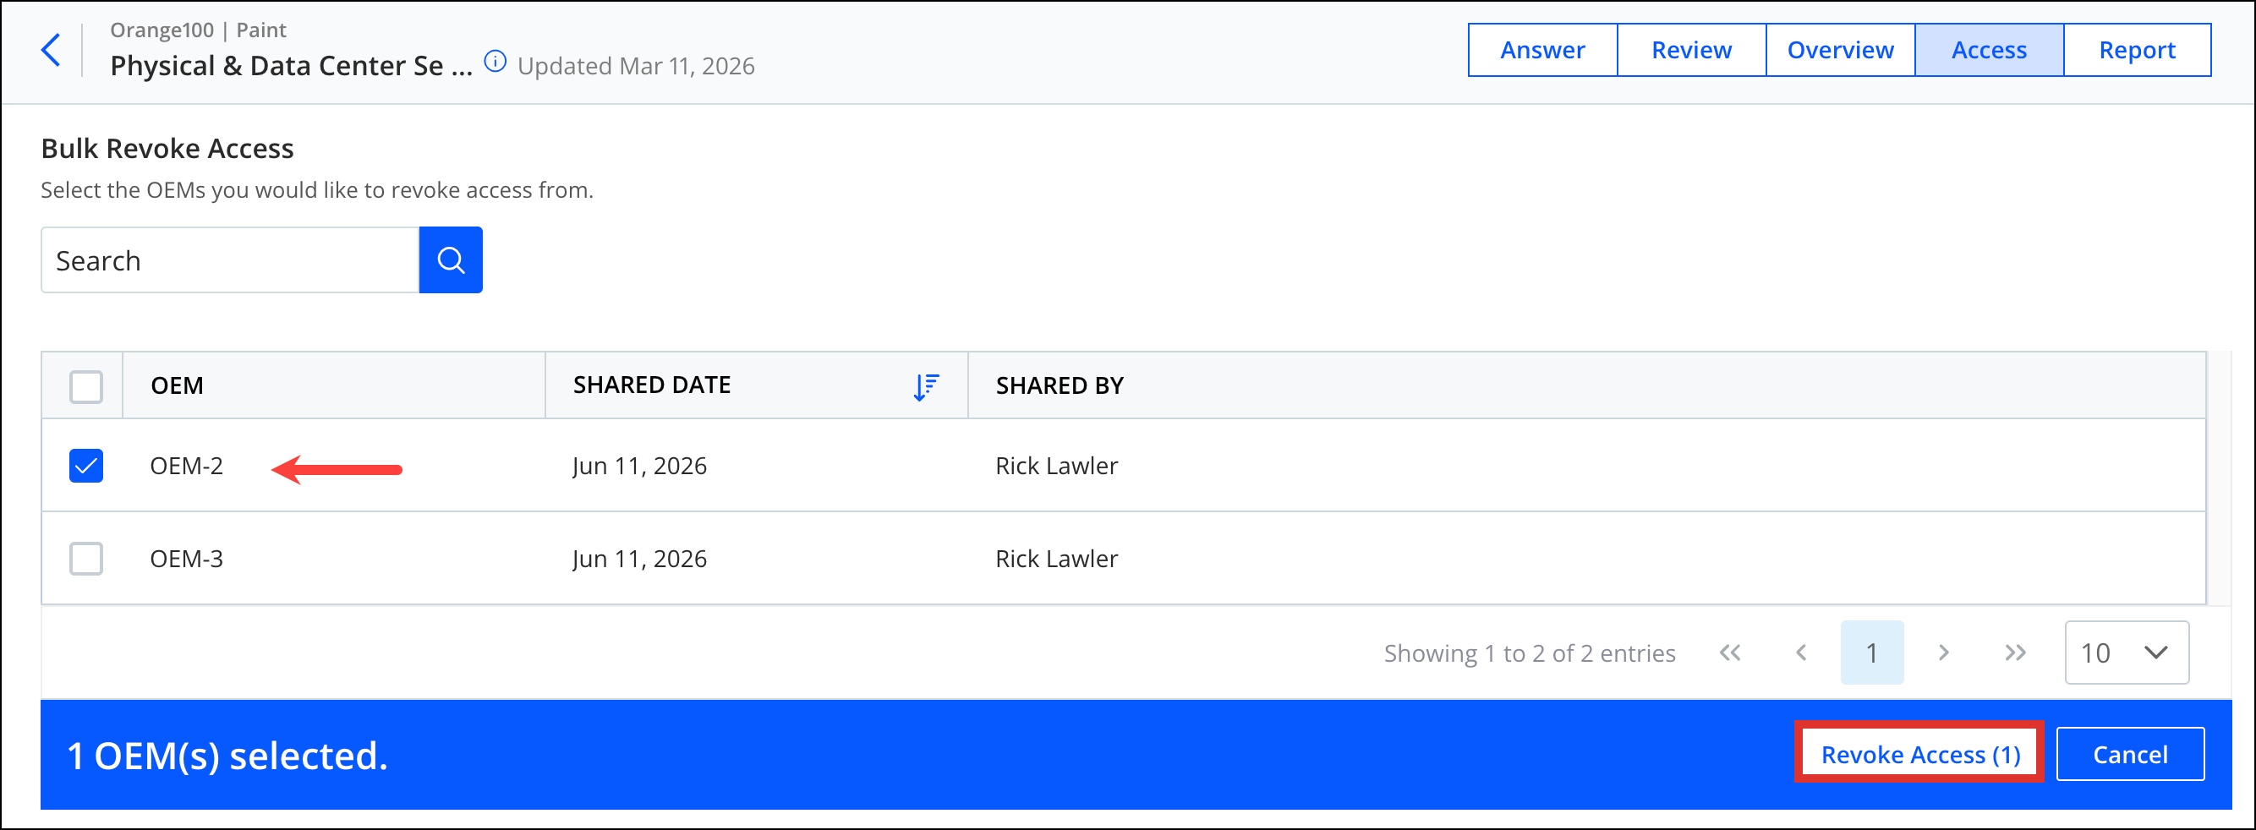Select page number 1
This screenshot has width=2256, height=830.
point(1871,653)
